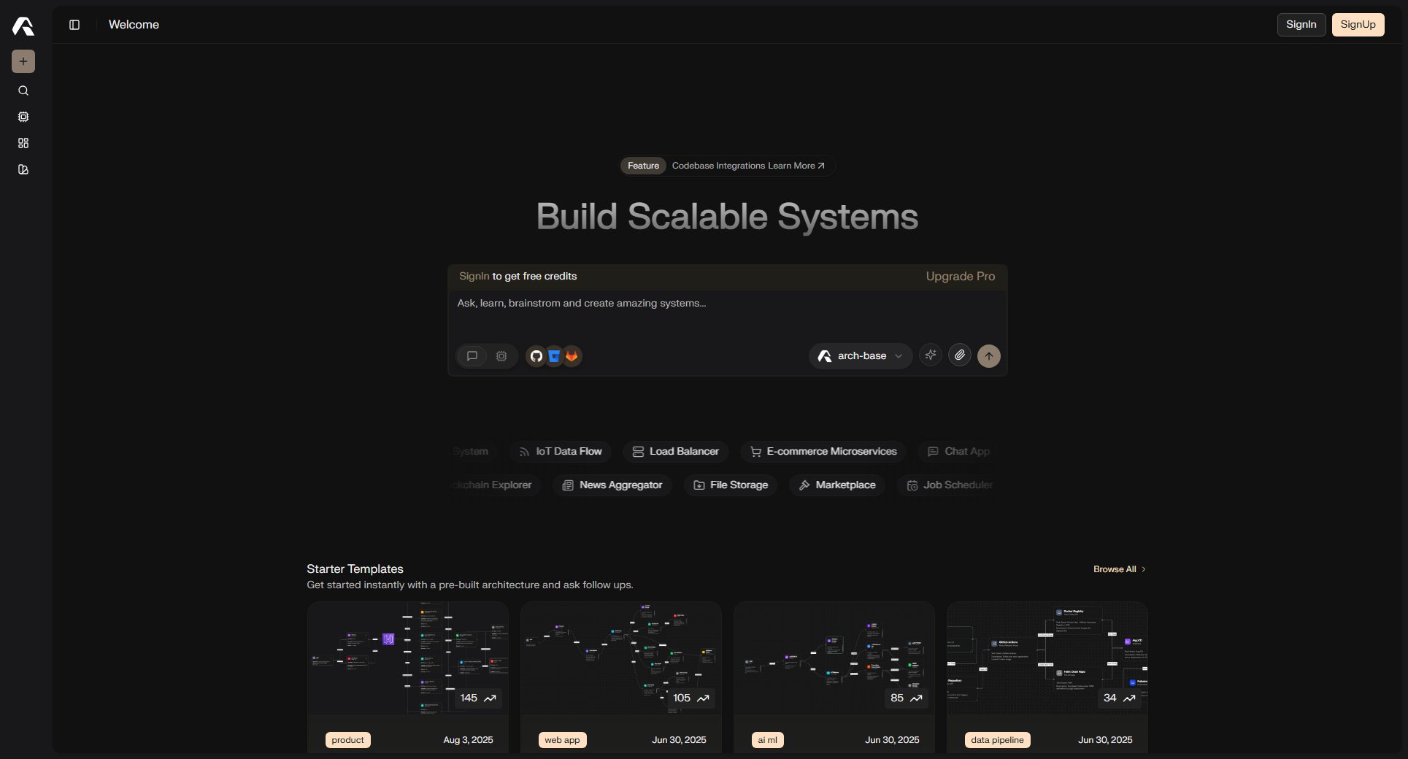The image size is (1408, 759).
Task: Expand Browse All starter templates
Action: coord(1119,569)
